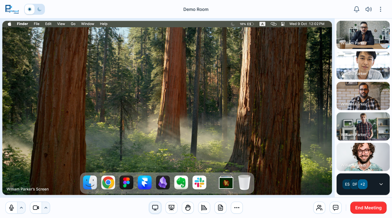Image resolution: width=392 pixels, height=218 pixels.
Task: Click the notification bell icon
Action: click(x=357, y=9)
